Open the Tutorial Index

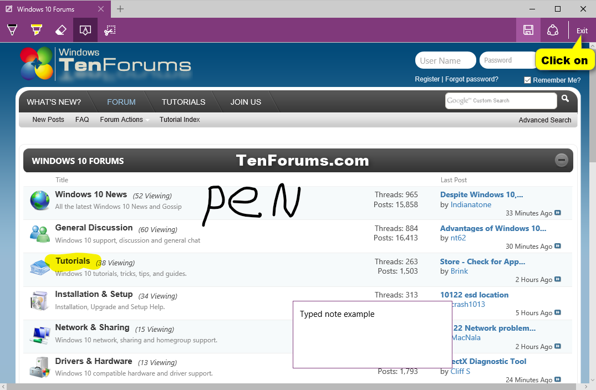(x=180, y=119)
